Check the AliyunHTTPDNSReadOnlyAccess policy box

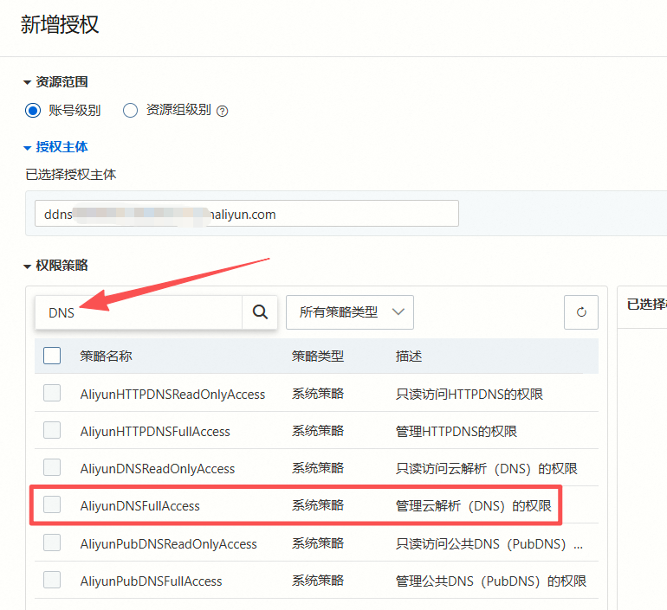[x=52, y=393]
